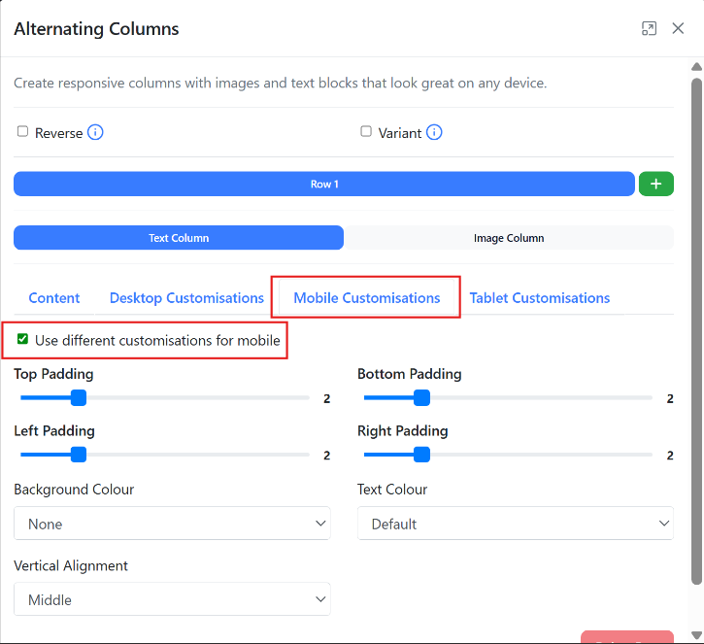
Task: Select the Mobile Customisations tab
Action: (x=367, y=298)
